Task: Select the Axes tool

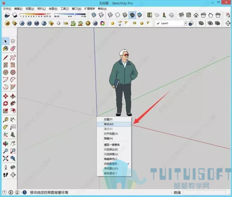Action: pos(6,134)
